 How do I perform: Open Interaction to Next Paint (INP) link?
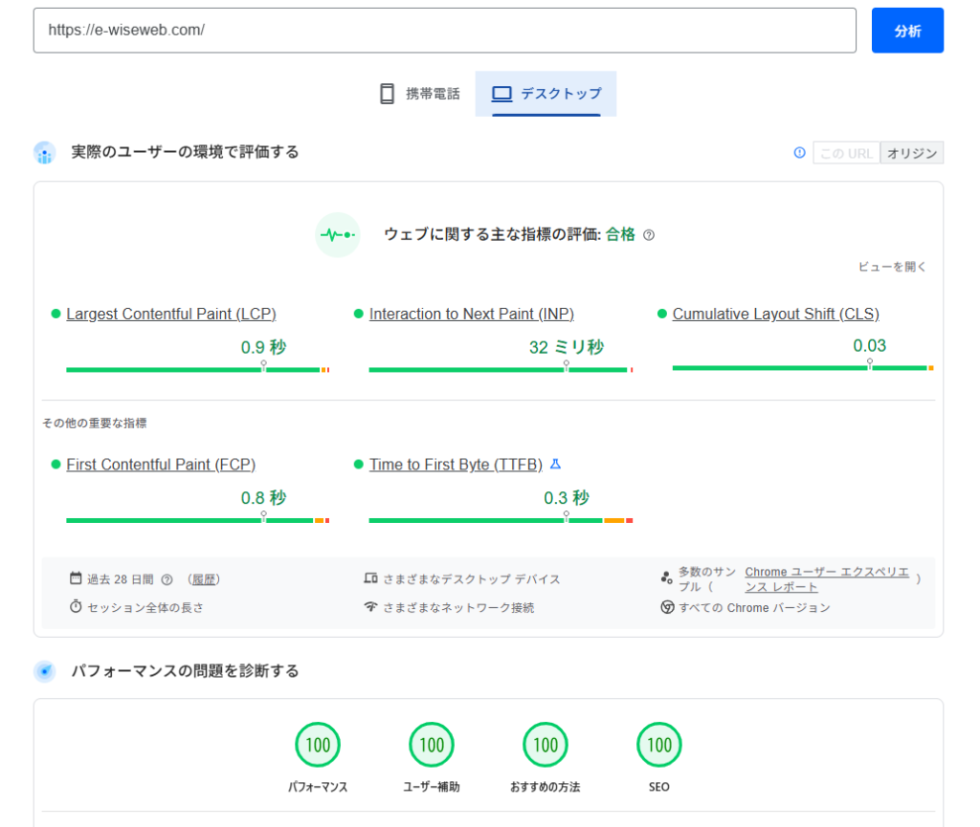(x=471, y=314)
